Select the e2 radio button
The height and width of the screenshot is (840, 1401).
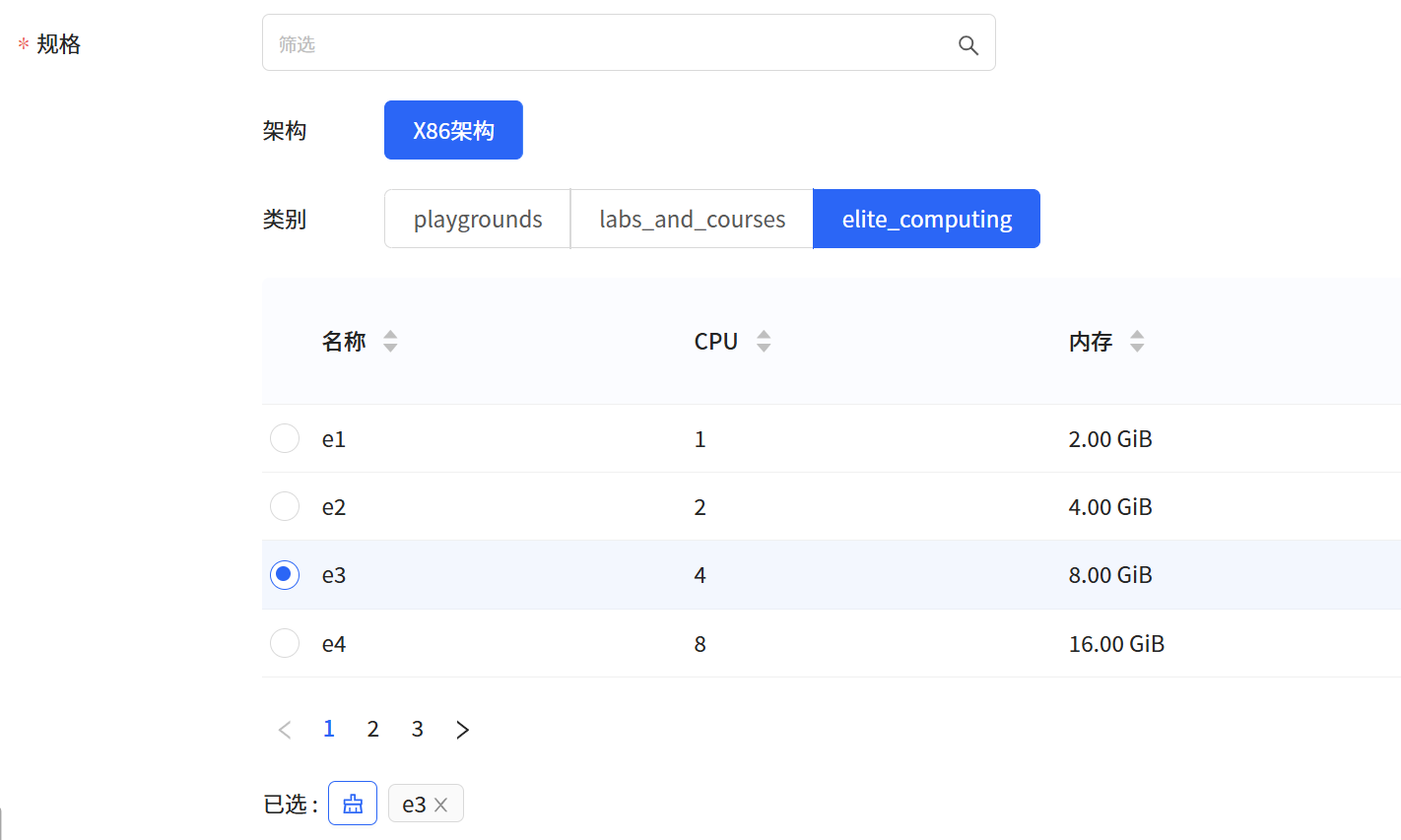point(285,506)
